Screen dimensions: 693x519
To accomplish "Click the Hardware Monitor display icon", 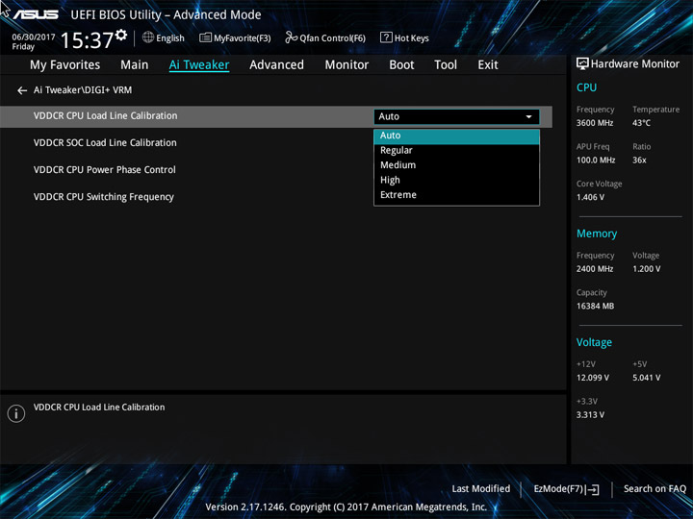I will (x=582, y=63).
